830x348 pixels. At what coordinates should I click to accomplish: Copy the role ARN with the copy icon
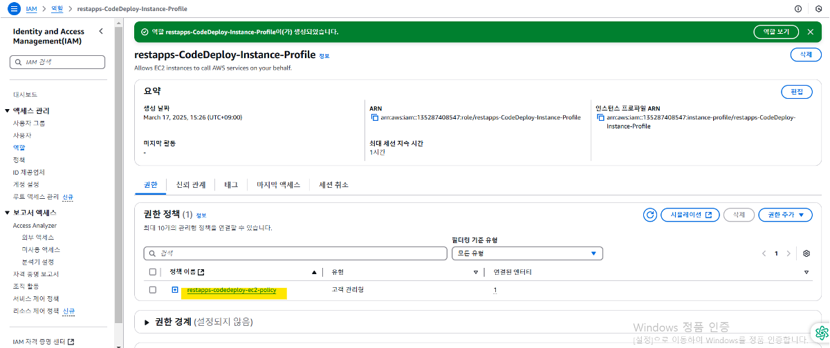point(374,118)
